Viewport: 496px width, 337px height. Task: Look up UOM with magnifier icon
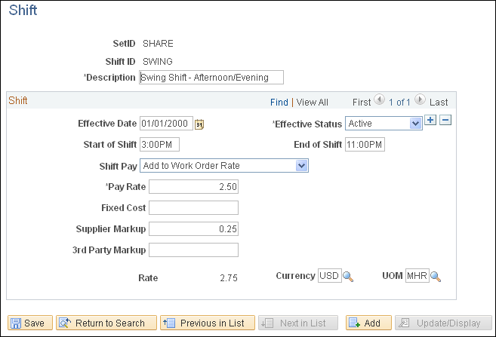[436, 277]
